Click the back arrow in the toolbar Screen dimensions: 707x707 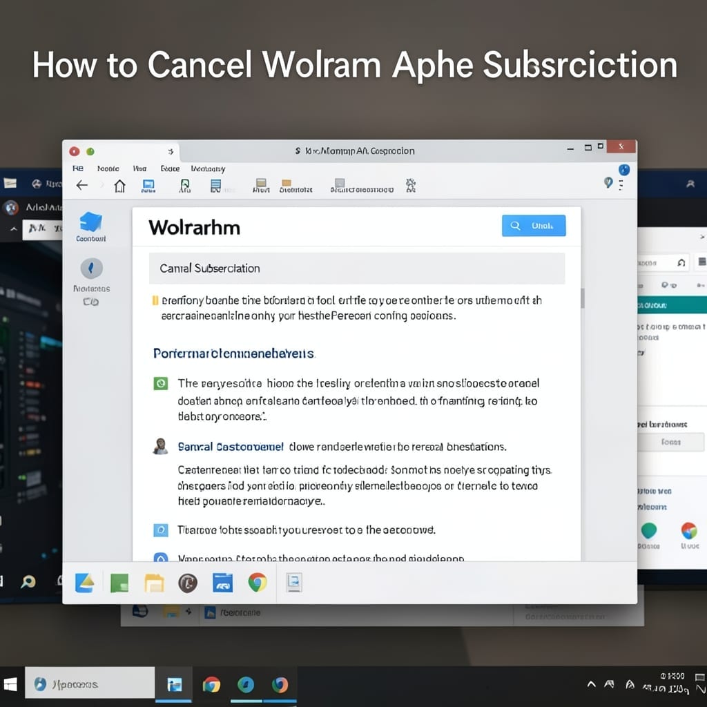(x=82, y=185)
